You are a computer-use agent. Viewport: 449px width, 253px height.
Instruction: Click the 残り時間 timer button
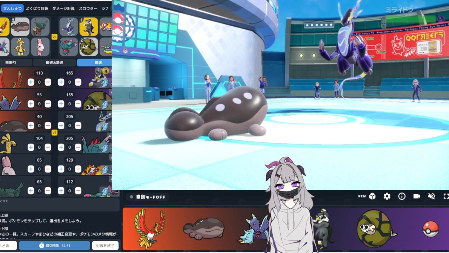click(54, 245)
